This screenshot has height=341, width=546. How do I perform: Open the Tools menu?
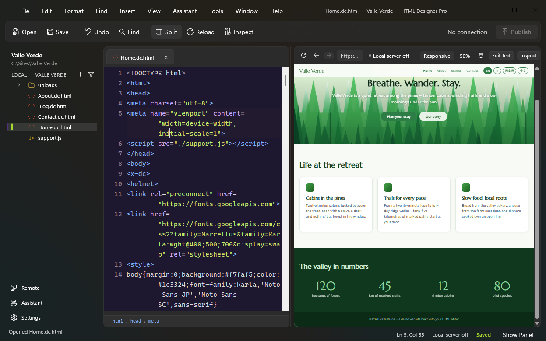pyautogui.click(x=216, y=11)
